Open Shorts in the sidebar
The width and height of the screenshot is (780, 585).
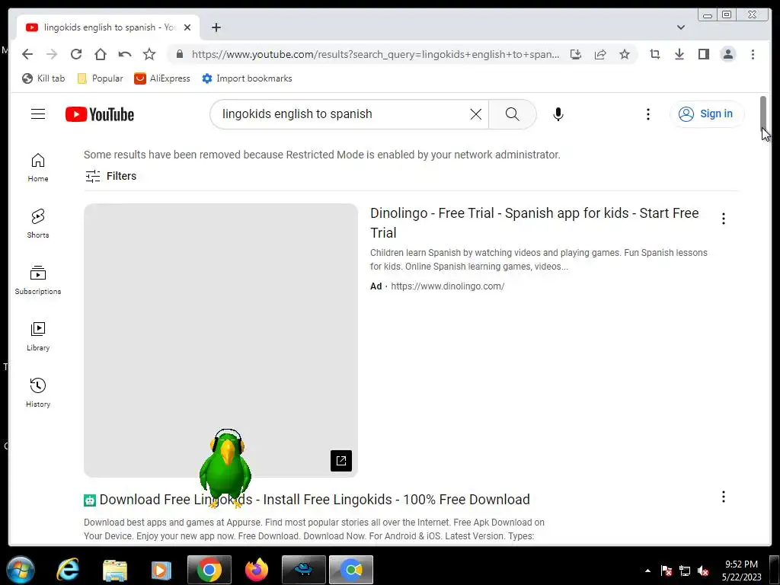38,224
